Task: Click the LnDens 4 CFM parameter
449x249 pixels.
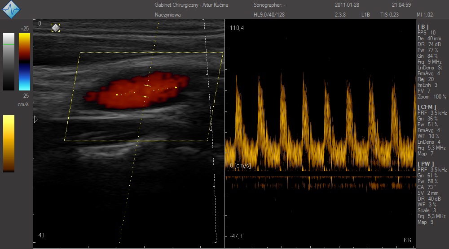Action: [429, 142]
